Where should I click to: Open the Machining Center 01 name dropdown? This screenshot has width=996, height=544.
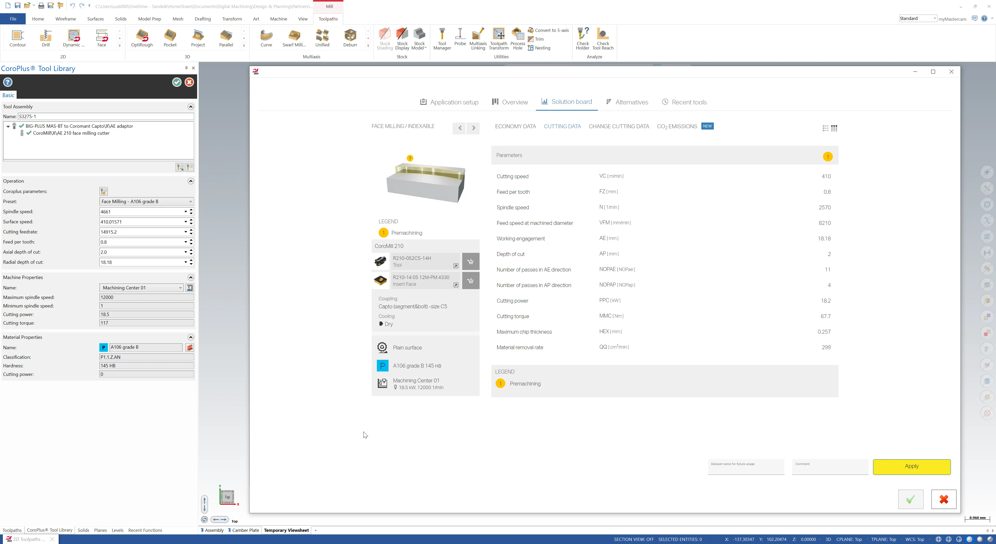point(180,288)
